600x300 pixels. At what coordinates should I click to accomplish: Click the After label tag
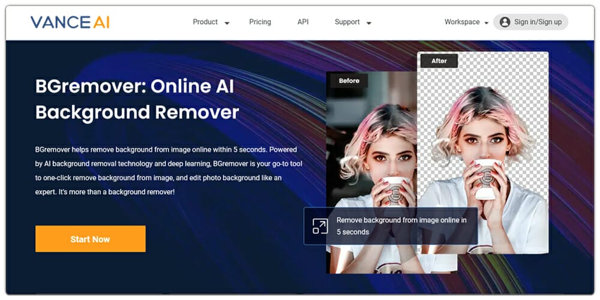[439, 61]
